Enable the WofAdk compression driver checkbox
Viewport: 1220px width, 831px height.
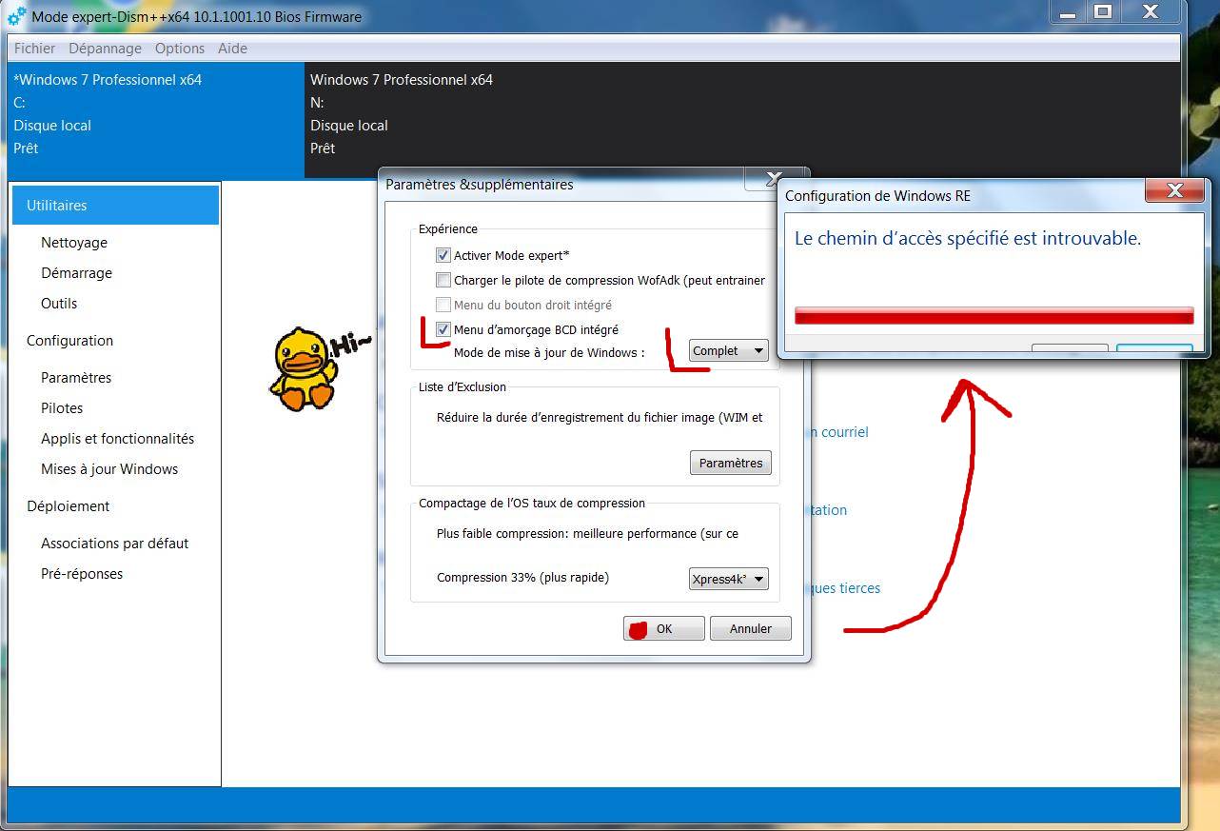click(x=443, y=279)
